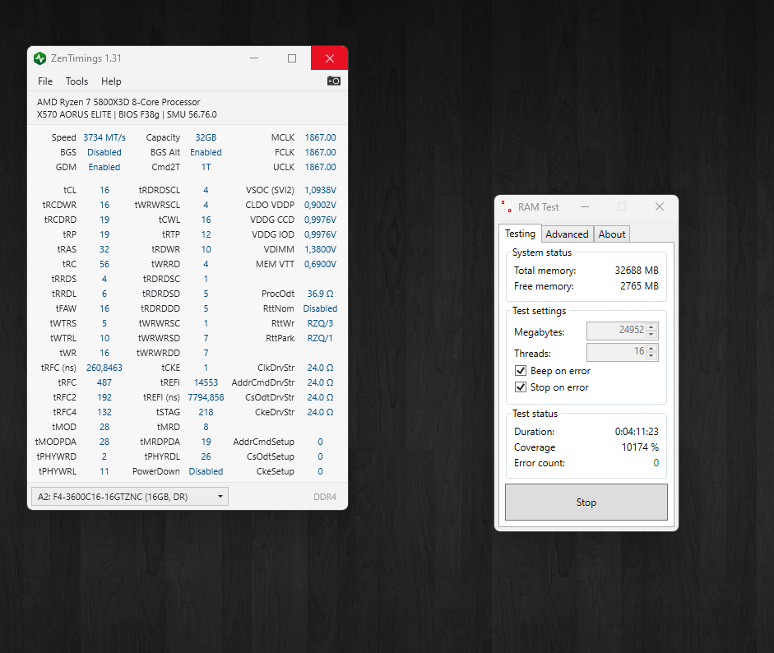Click the UCLK value 1867.00
This screenshot has width=774, height=653.
point(320,167)
